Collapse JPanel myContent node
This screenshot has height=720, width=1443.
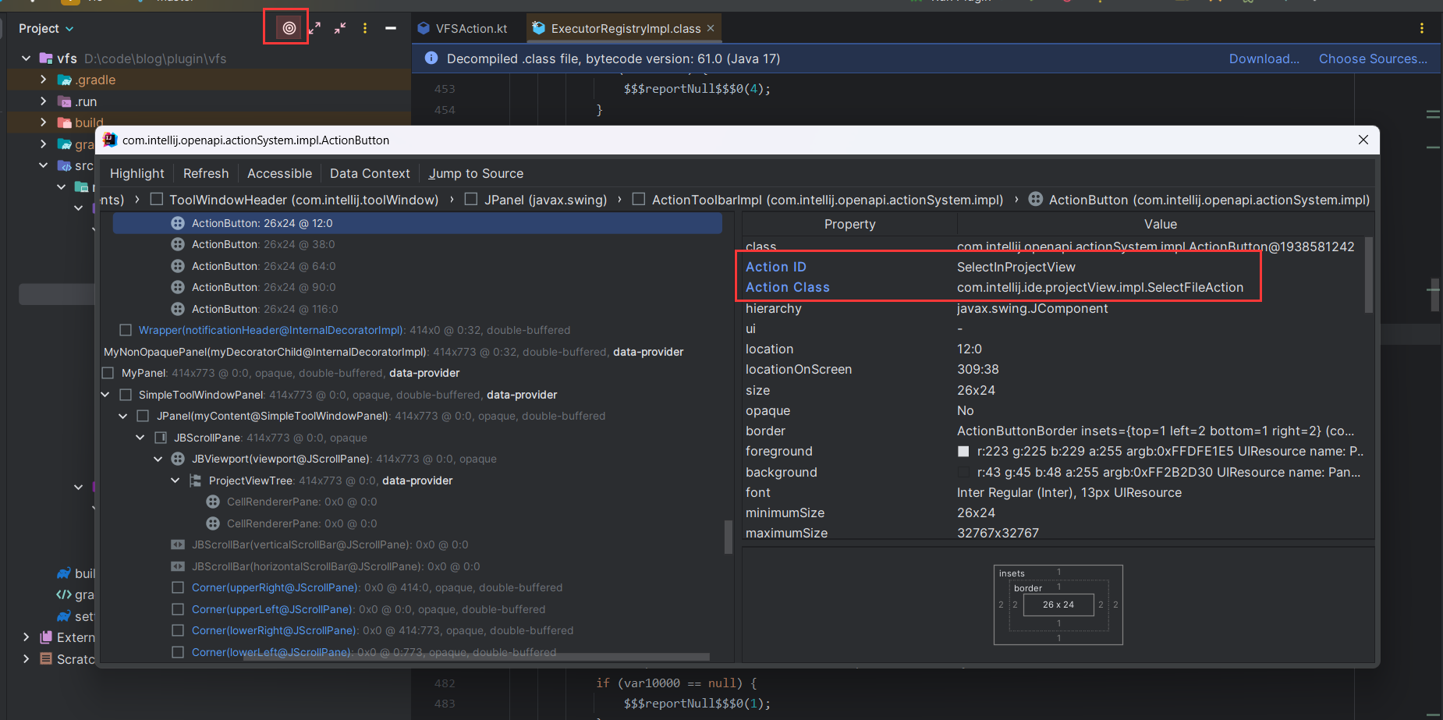click(122, 416)
